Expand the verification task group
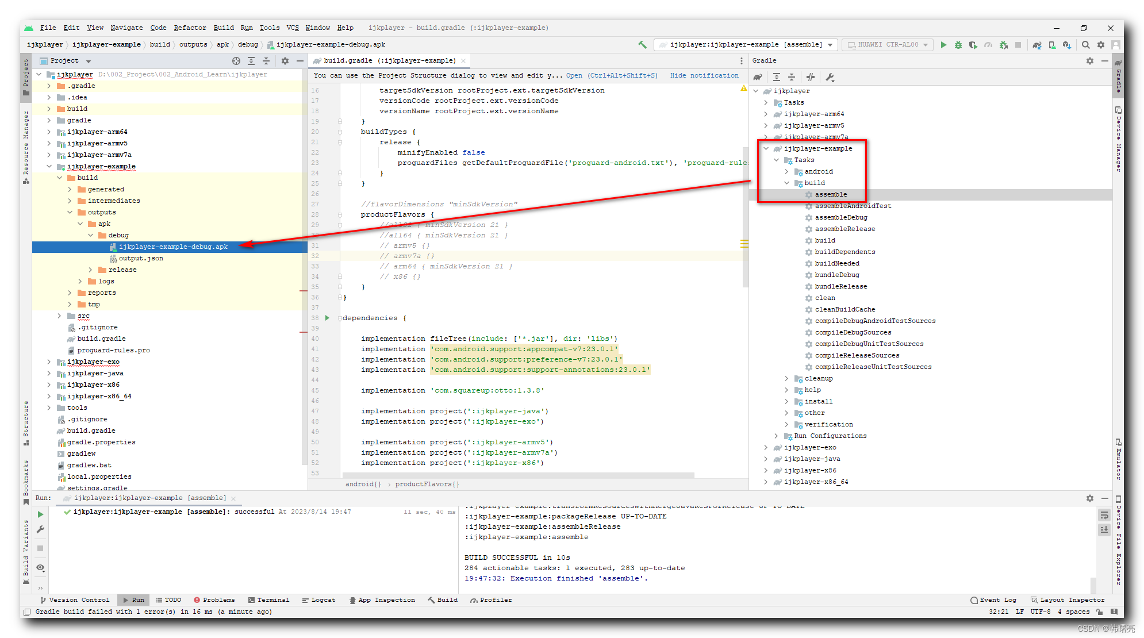 (x=786, y=425)
